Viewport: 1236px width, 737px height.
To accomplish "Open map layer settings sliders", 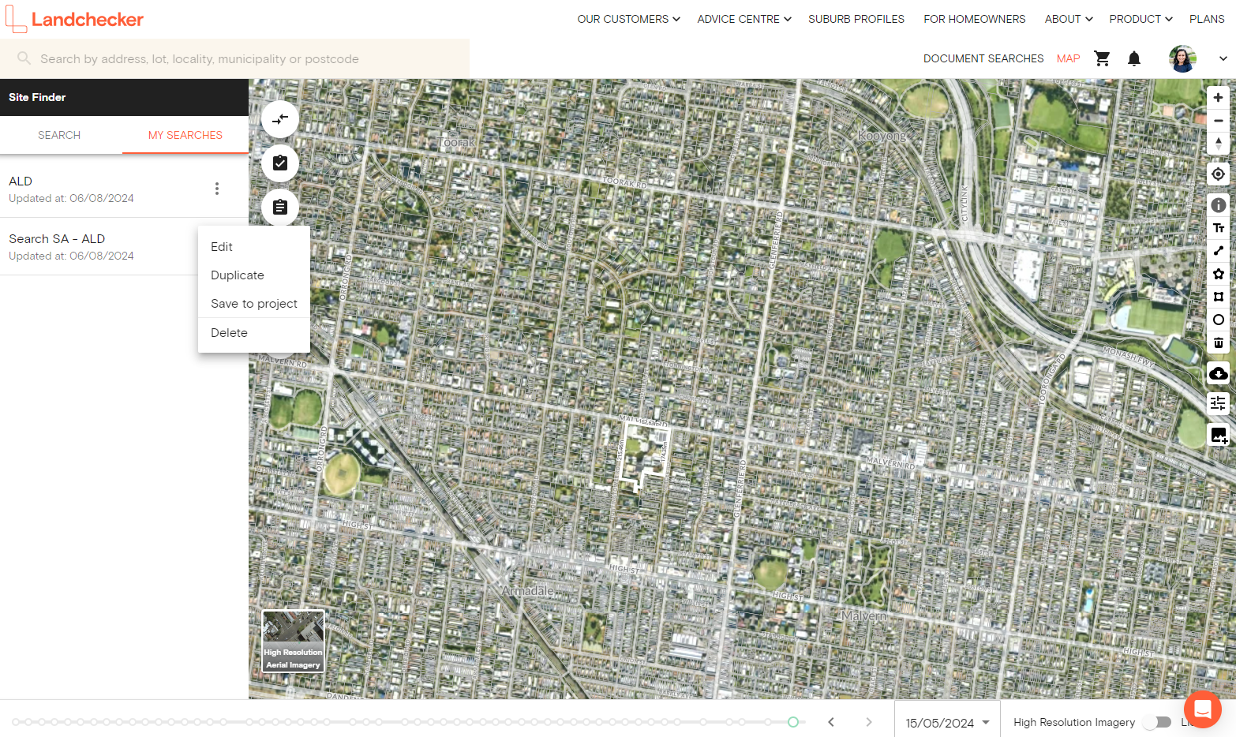I will point(1218,404).
